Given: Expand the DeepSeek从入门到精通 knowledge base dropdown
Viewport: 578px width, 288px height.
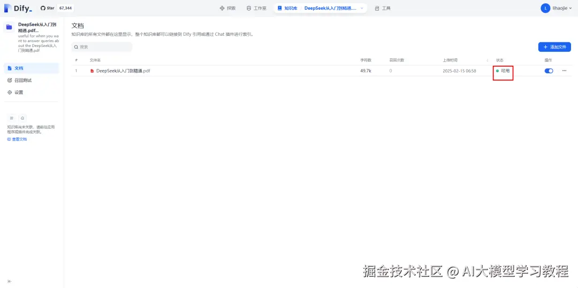Looking at the screenshot, I should pyautogui.click(x=362, y=8).
